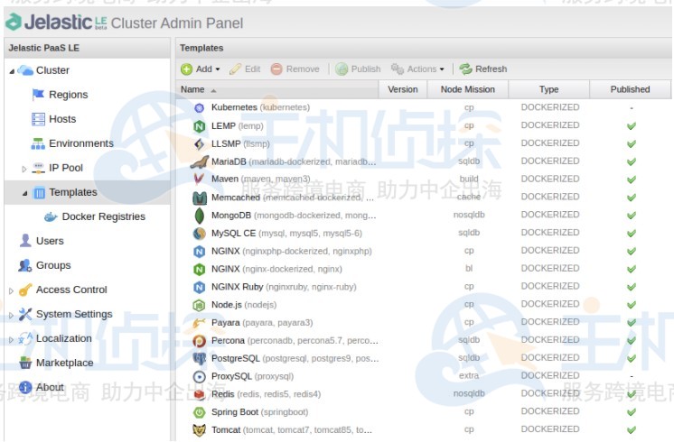Image resolution: width=674 pixels, height=442 pixels.
Task: Click the LEMP template icon
Action: 199,126
